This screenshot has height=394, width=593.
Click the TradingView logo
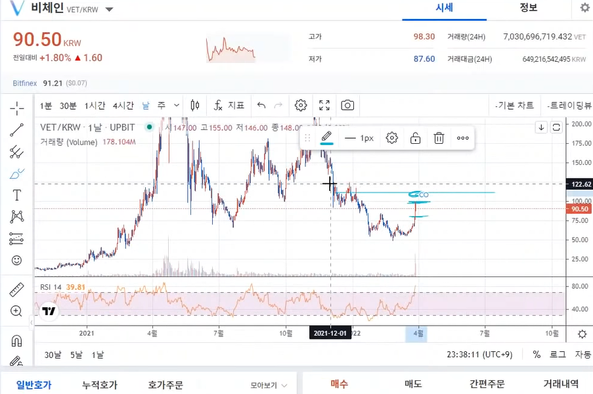tap(49, 311)
